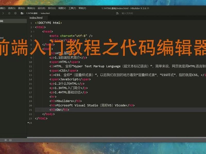Click the folder icon before 1.1HTML基础
The image size is (206, 154).
tap(22, 13)
